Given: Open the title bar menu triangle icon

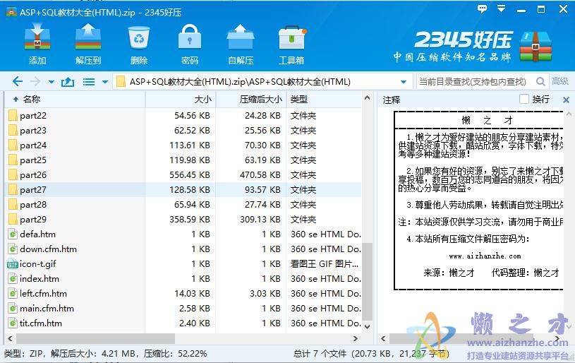Looking at the screenshot, I should [x=502, y=8].
